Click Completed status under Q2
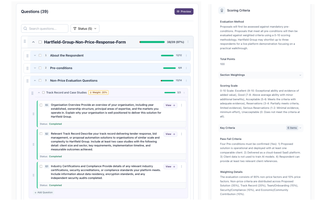 tap(55, 157)
